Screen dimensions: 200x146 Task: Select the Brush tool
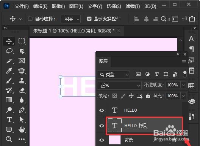(9, 81)
